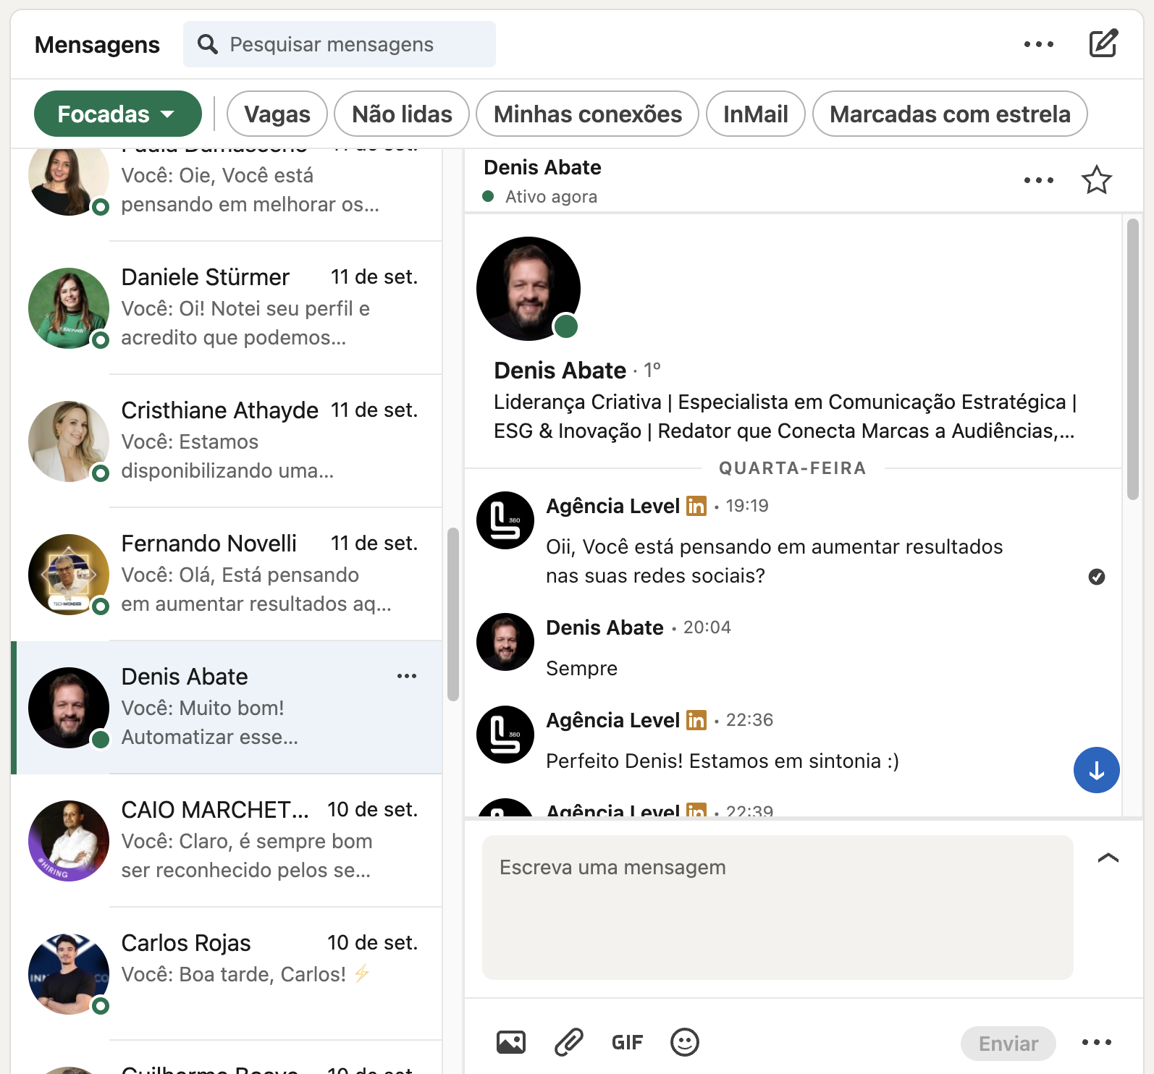
Task: Attach a file with the paperclip icon
Action: tap(569, 1042)
